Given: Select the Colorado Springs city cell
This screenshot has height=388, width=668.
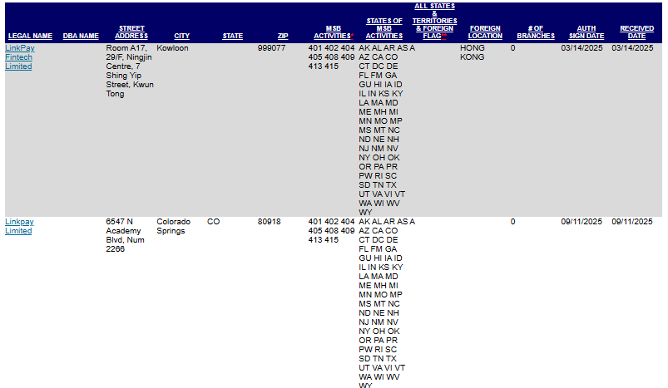Looking at the screenshot, I should (173, 226).
